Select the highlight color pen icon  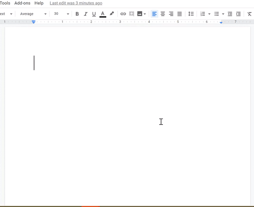pos(112,14)
